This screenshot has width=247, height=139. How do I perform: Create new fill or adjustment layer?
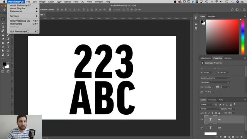[x=229, y=137]
